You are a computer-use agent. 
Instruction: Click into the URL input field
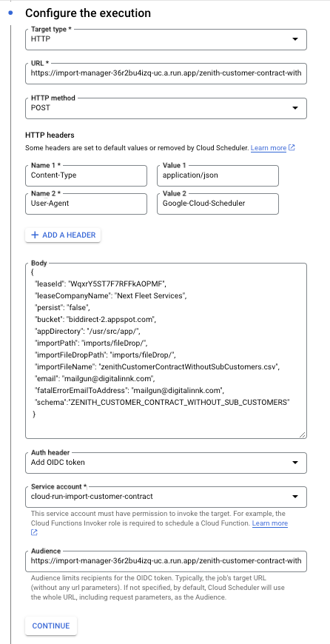coord(166,73)
